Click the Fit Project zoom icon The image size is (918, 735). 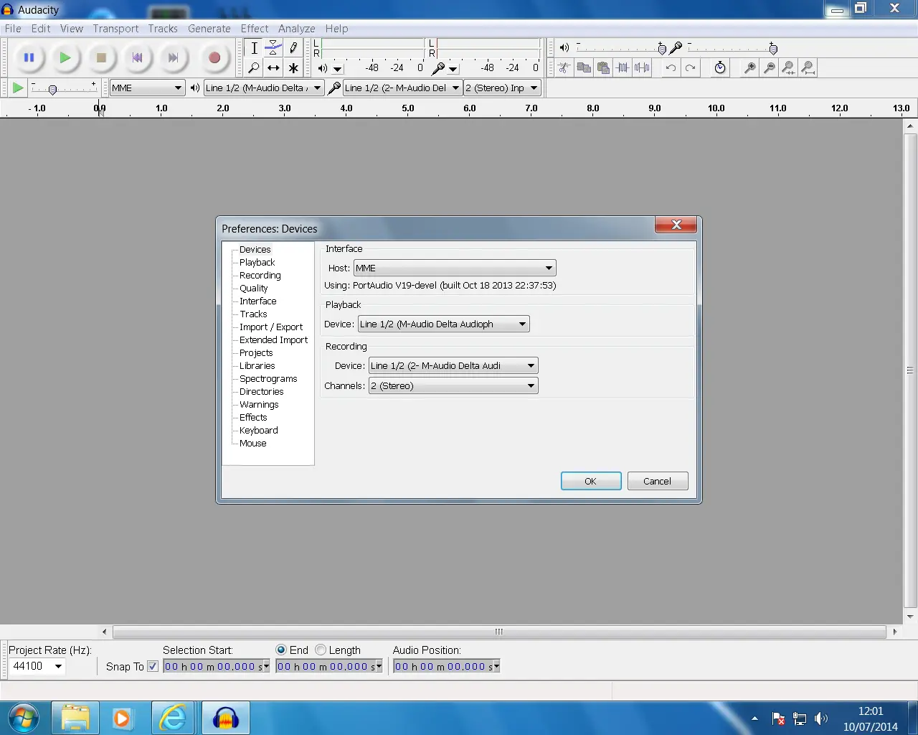pos(808,68)
